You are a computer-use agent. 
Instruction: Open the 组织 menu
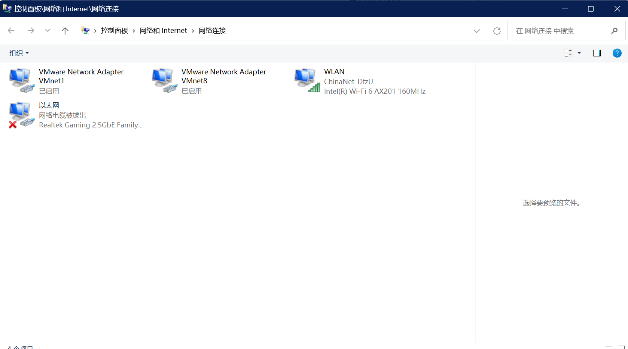coord(19,53)
